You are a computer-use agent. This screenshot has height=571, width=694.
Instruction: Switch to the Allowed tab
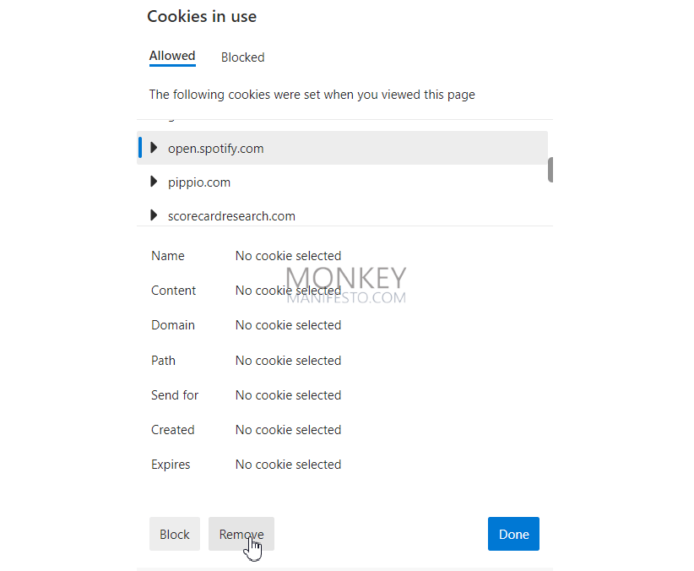tap(172, 57)
